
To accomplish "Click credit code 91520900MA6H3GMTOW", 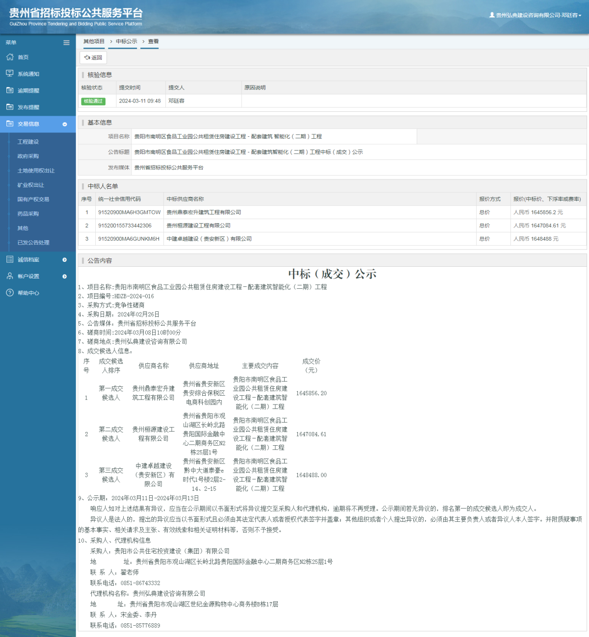I will tap(130, 212).
